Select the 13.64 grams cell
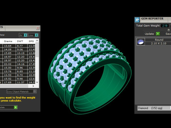 (x=9, y=46)
